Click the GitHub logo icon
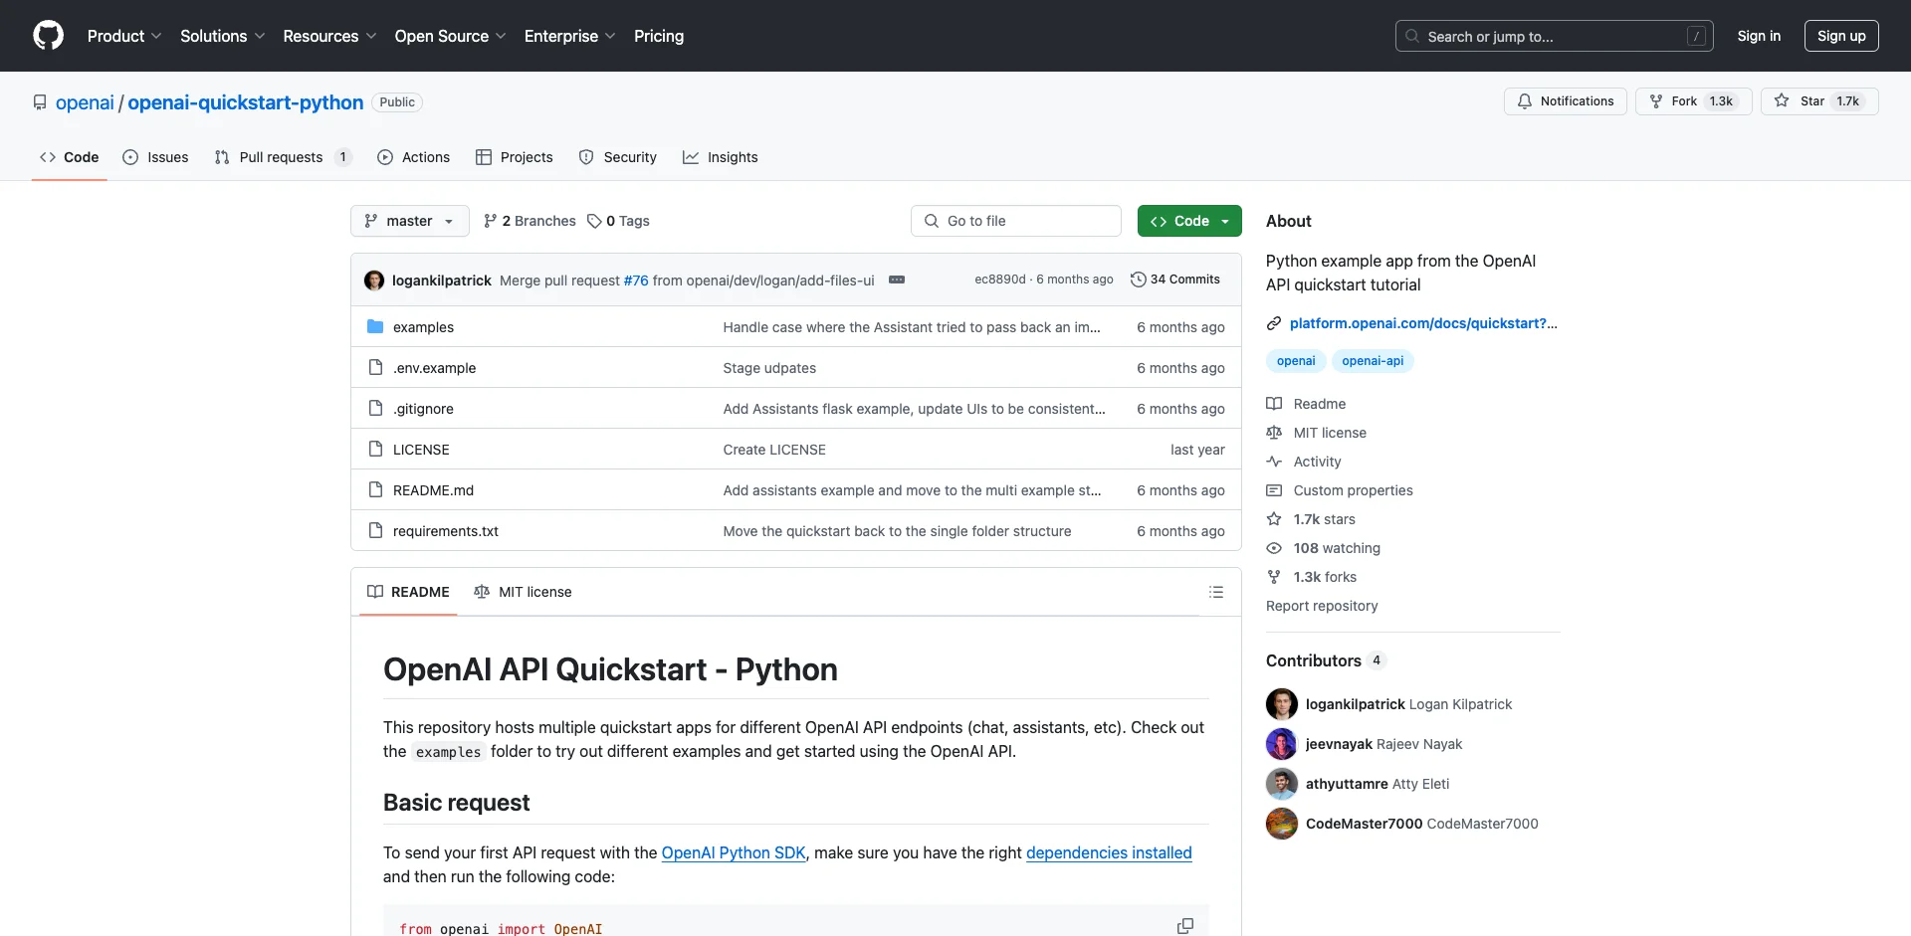Viewport: 1911px width, 936px height. [48, 36]
